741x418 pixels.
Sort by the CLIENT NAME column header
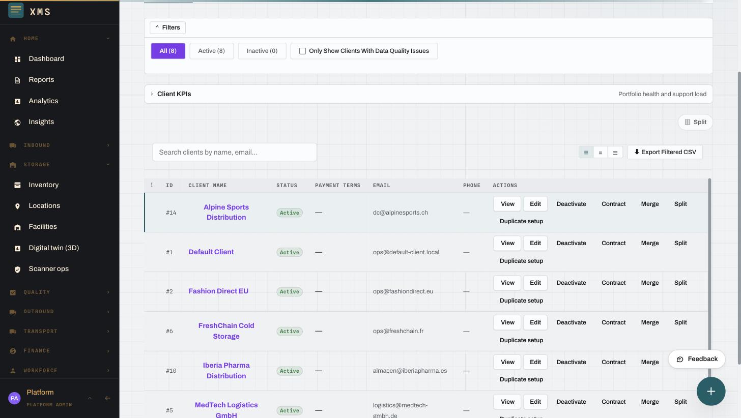click(x=208, y=186)
